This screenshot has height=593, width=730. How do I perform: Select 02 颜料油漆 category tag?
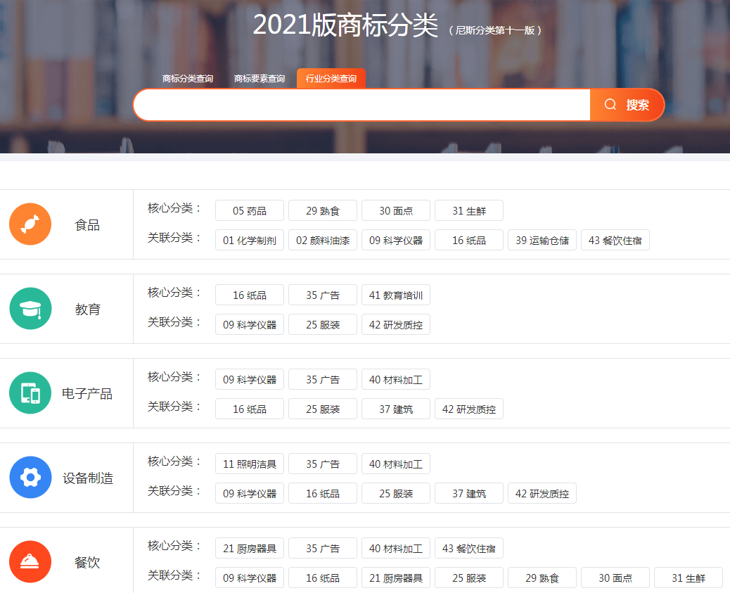pos(323,241)
